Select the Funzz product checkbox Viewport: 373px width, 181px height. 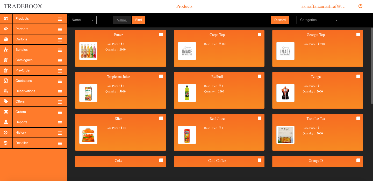tap(161, 34)
